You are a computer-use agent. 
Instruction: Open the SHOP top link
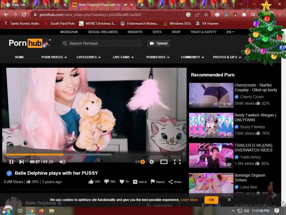(x=176, y=32)
